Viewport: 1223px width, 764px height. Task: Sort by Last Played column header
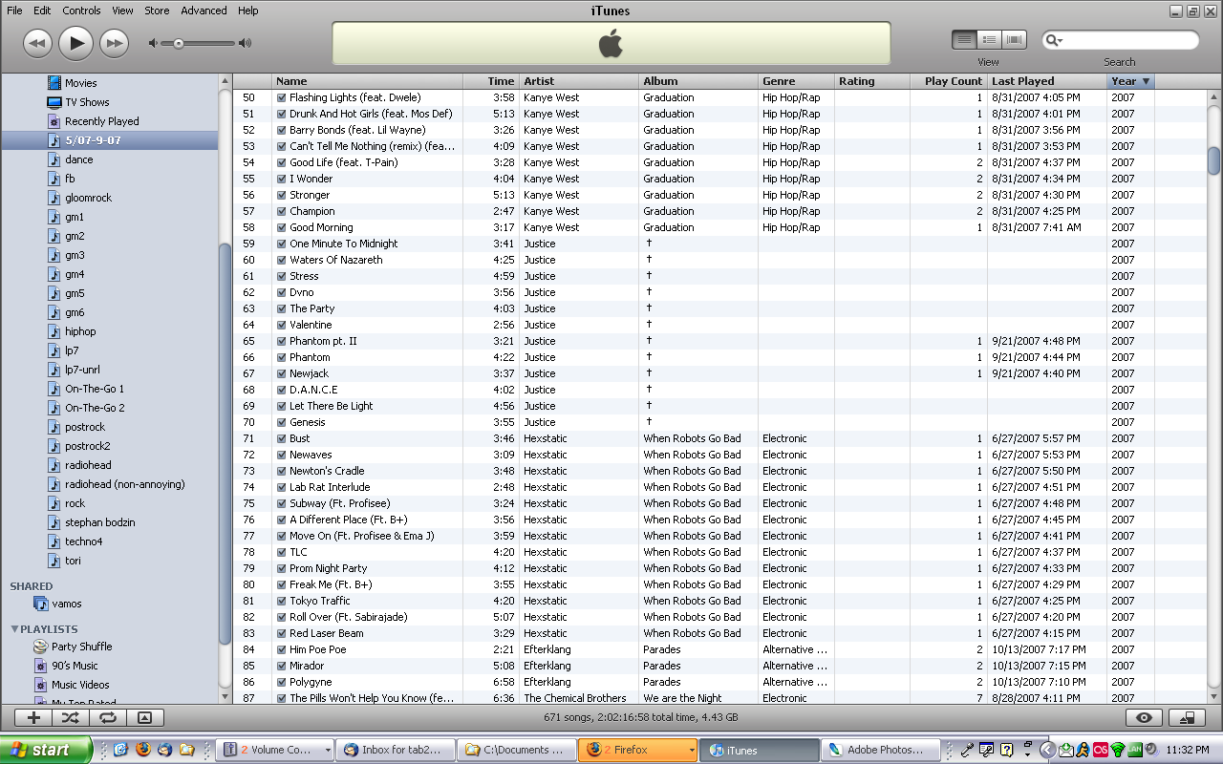click(x=1047, y=81)
